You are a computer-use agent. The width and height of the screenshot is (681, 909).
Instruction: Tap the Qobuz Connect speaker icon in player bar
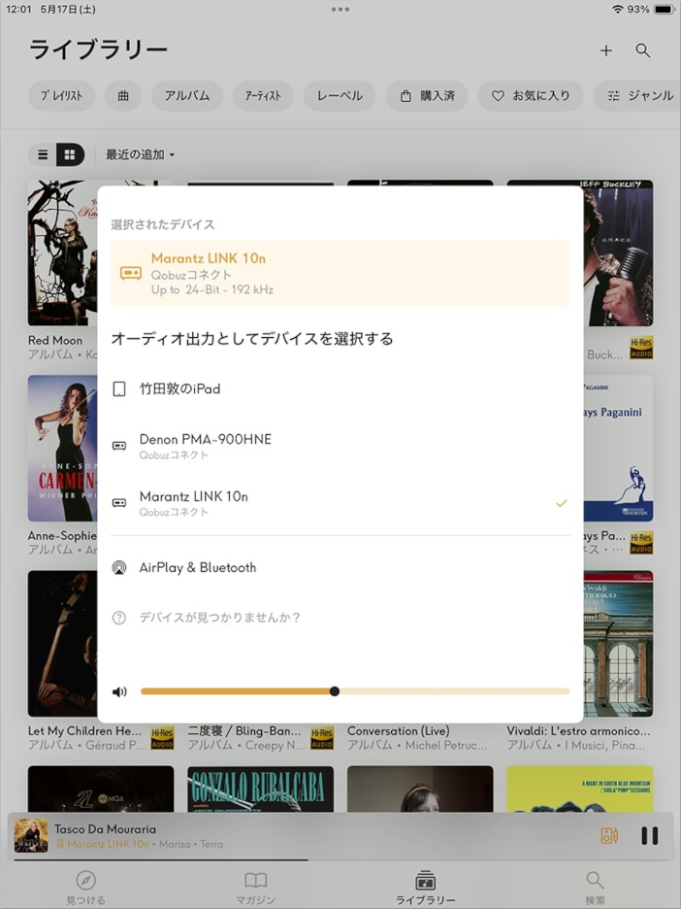[609, 836]
